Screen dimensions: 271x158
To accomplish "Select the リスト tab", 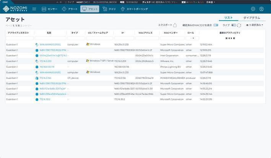I will coord(228,18).
